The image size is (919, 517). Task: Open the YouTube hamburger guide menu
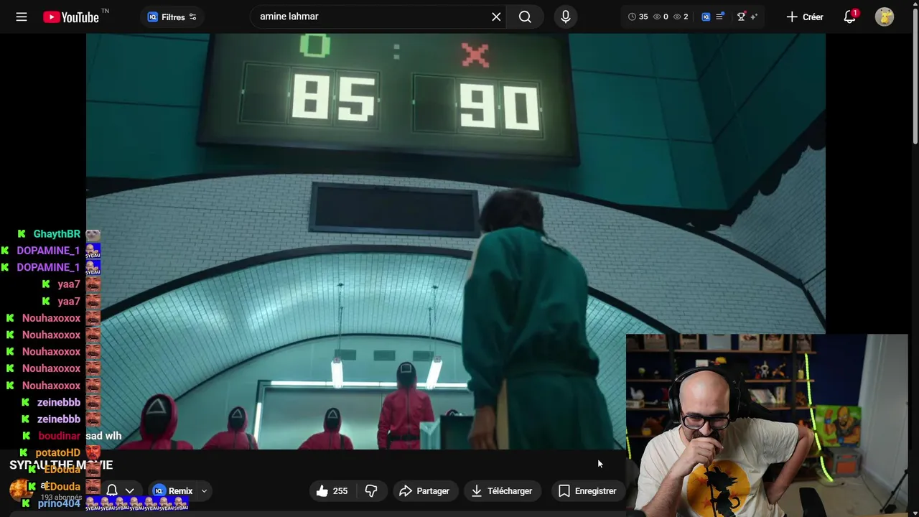tap(22, 17)
